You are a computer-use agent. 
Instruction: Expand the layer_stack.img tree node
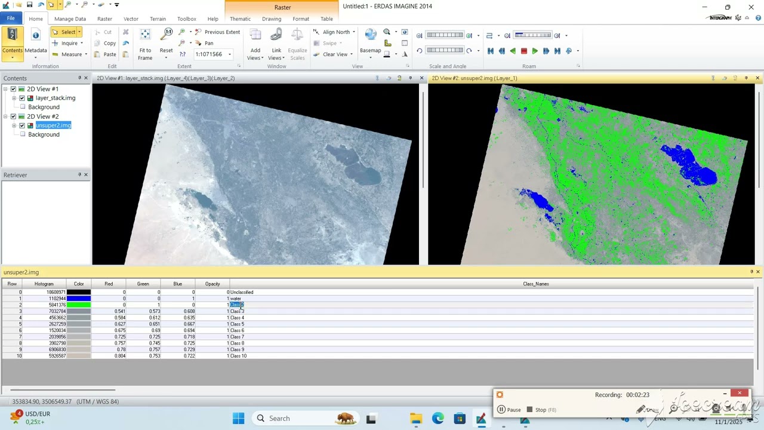point(14,98)
